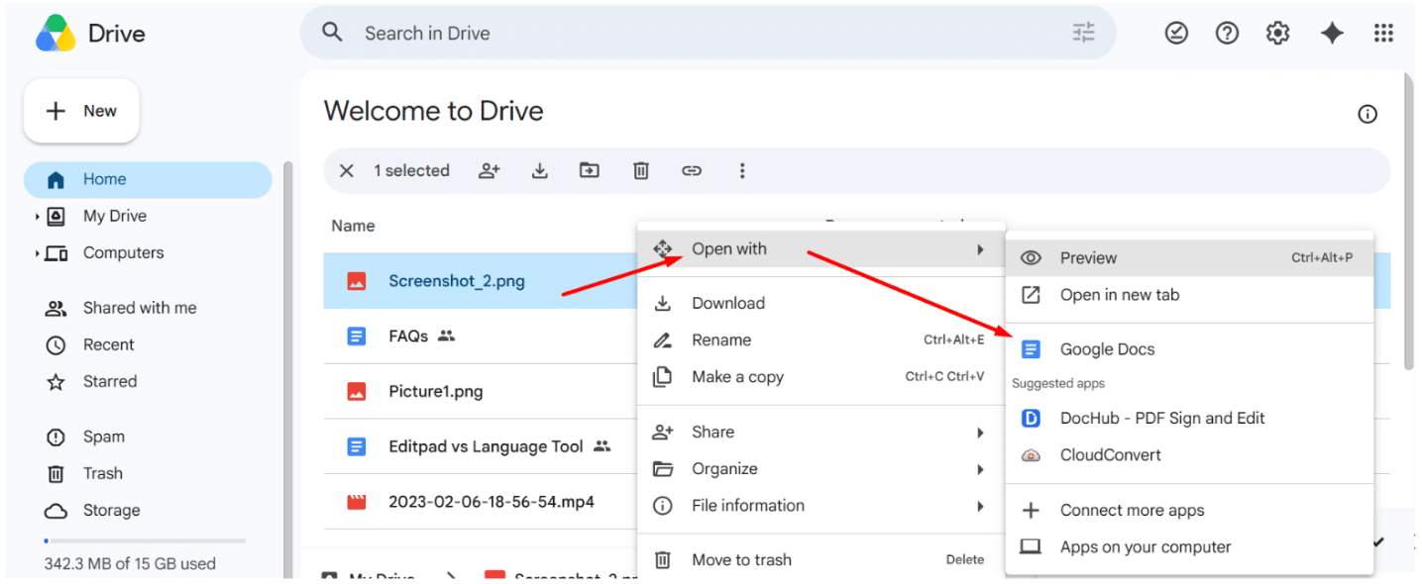Screen dimensions: 1422x584
Task: Expand the File information submenu
Action: coord(820,505)
